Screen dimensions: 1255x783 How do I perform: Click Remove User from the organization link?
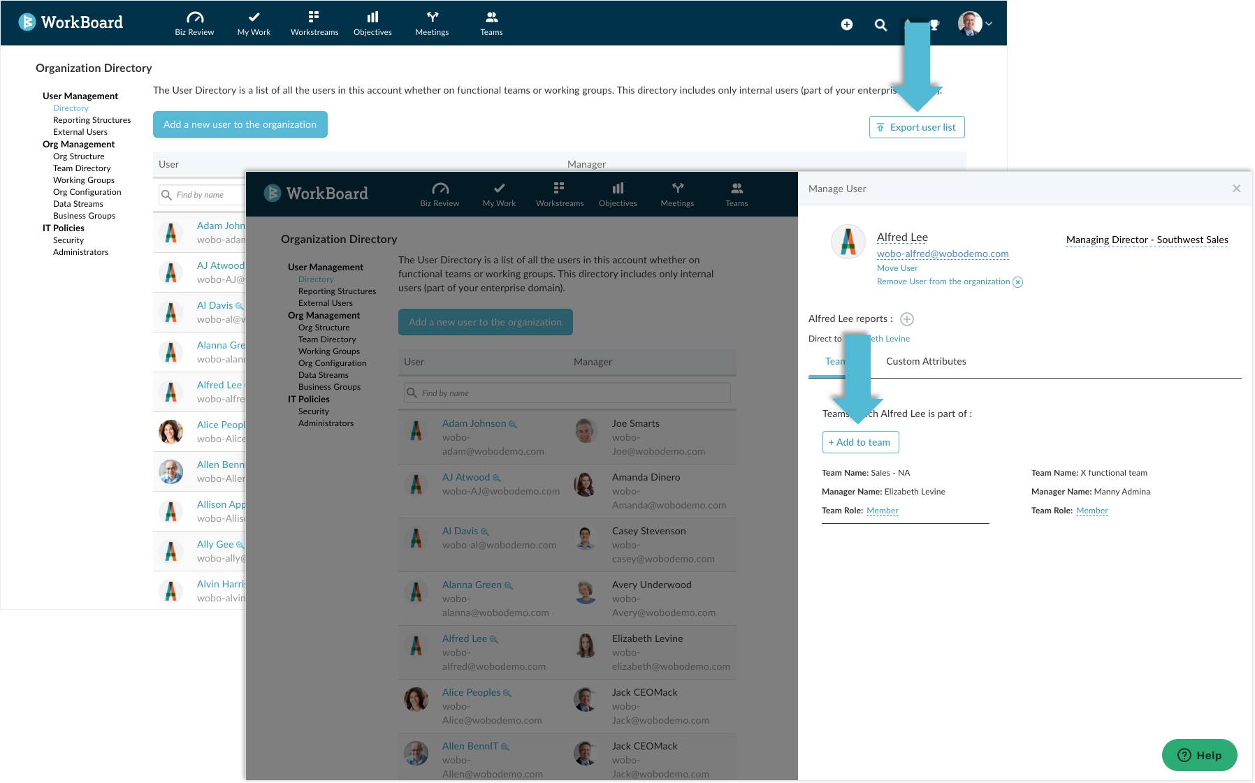943,281
